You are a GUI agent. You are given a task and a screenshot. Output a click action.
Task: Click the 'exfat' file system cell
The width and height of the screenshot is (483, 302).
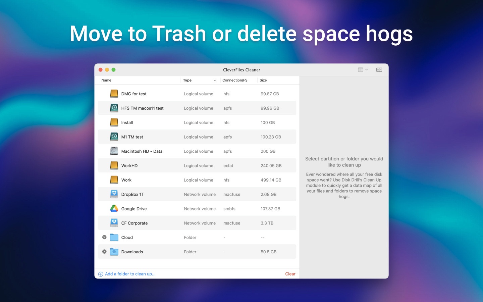pos(228,165)
